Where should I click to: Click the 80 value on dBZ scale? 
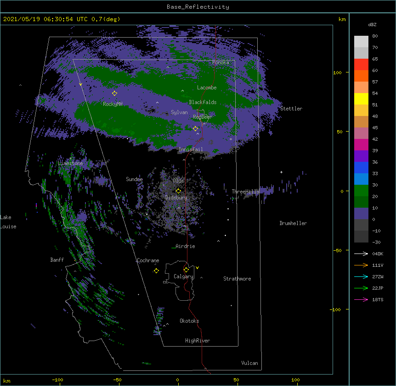375,36
